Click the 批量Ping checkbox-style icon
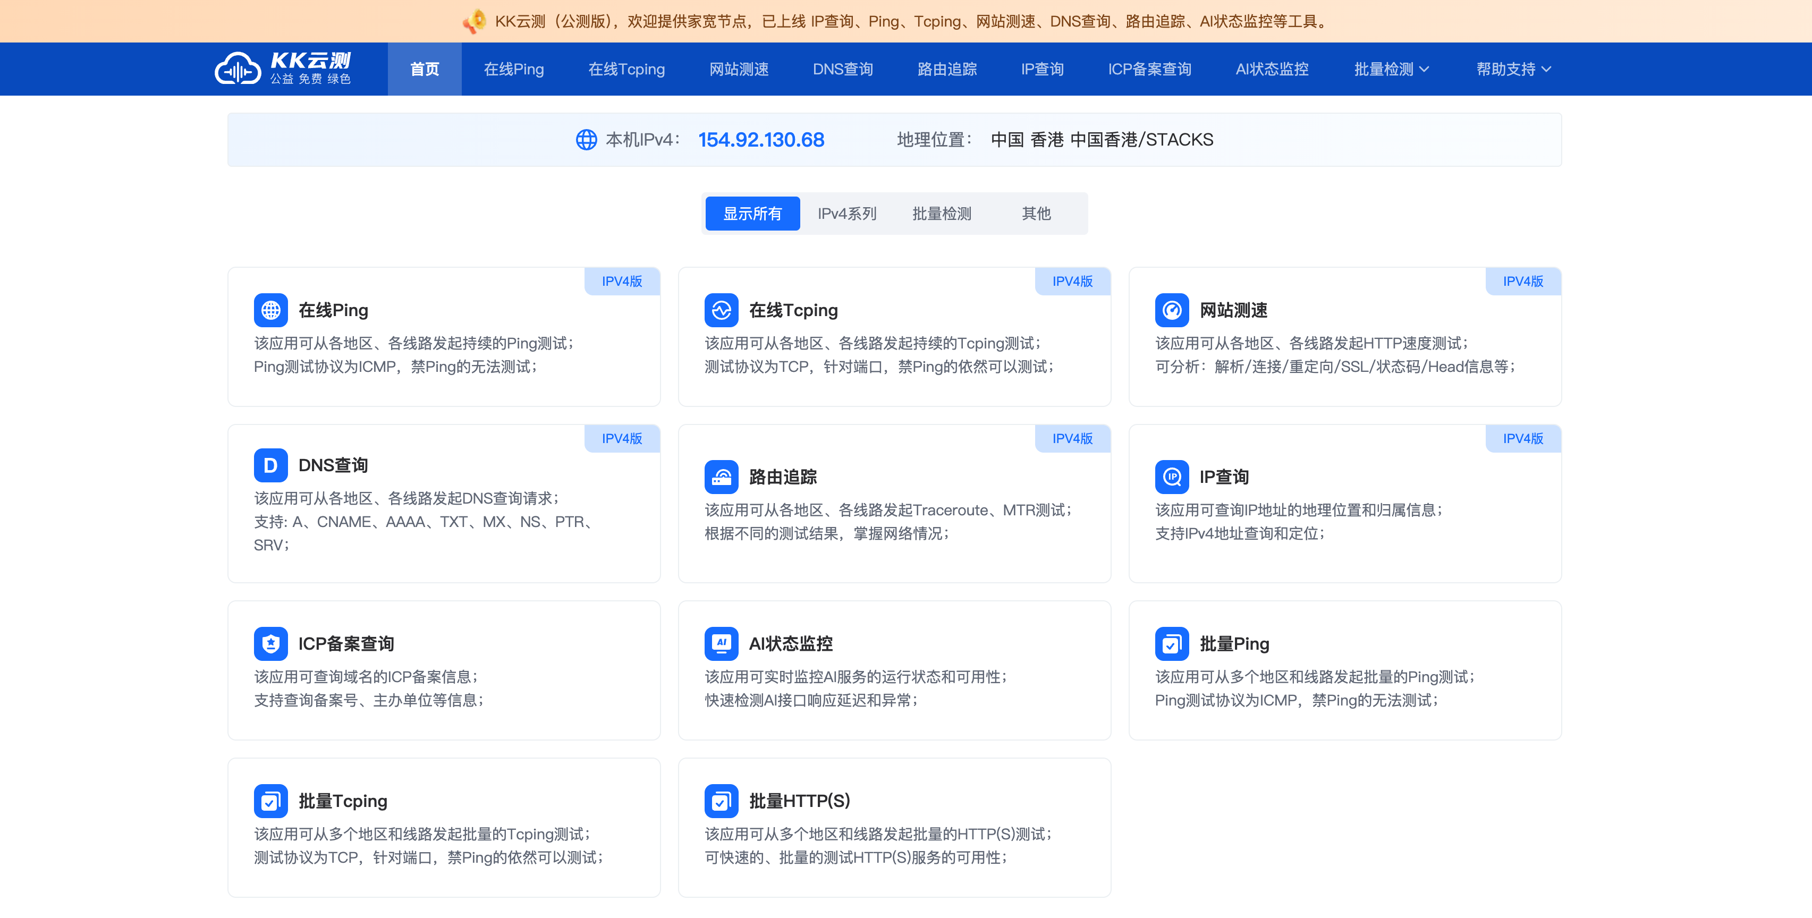Viewport: 1812px width, 918px height. [x=1172, y=644]
